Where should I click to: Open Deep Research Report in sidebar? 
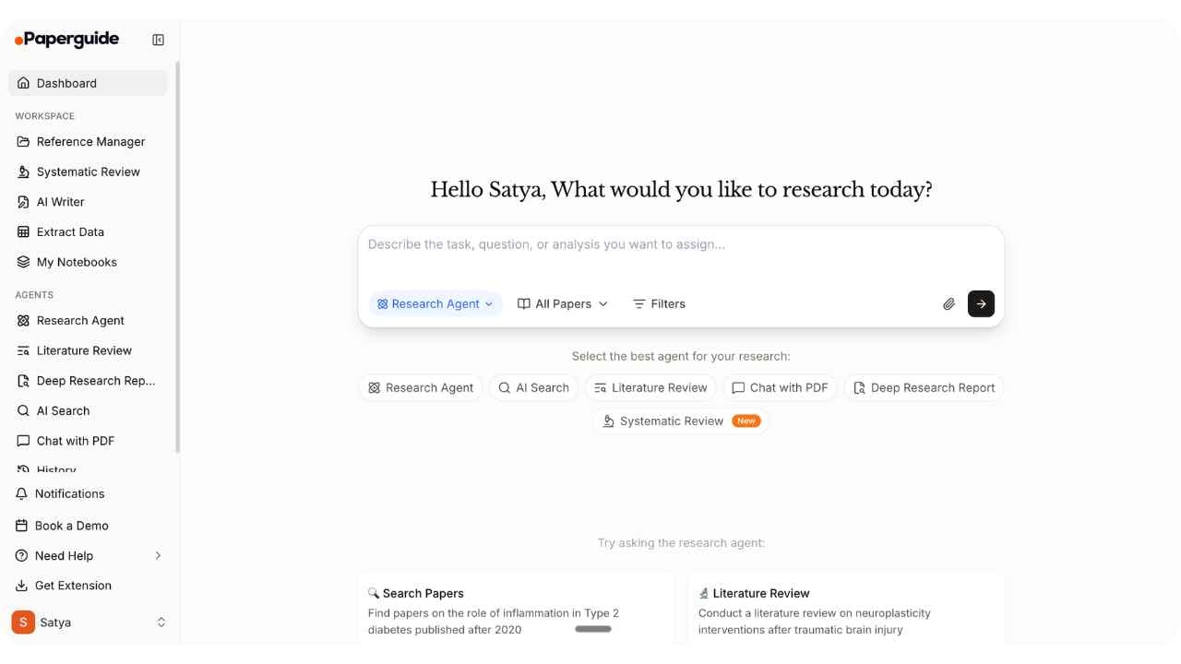pyautogui.click(x=88, y=381)
